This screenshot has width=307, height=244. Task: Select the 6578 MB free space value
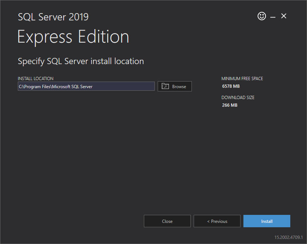click(231, 86)
